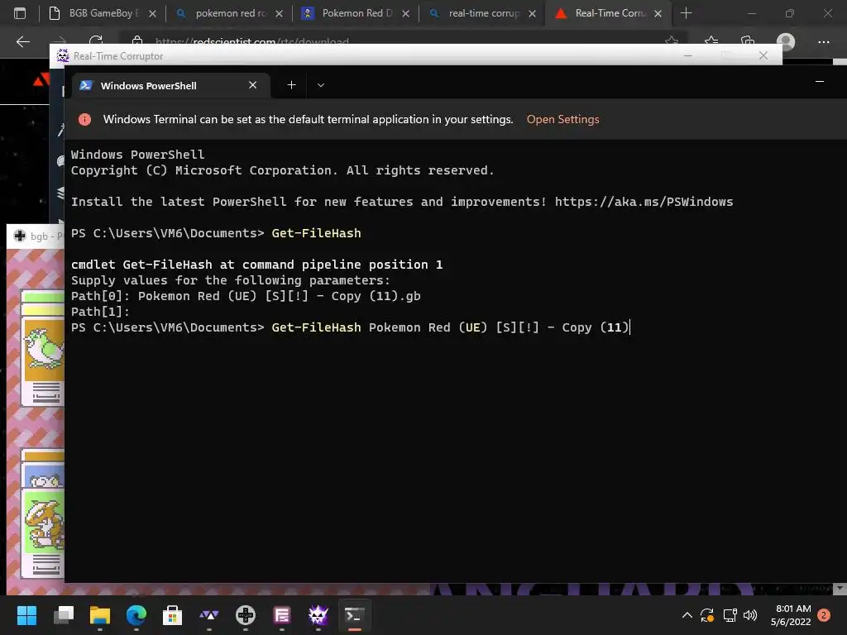The height and width of the screenshot is (635, 847).
Task: Click the browser refresh button
Action: (x=96, y=41)
